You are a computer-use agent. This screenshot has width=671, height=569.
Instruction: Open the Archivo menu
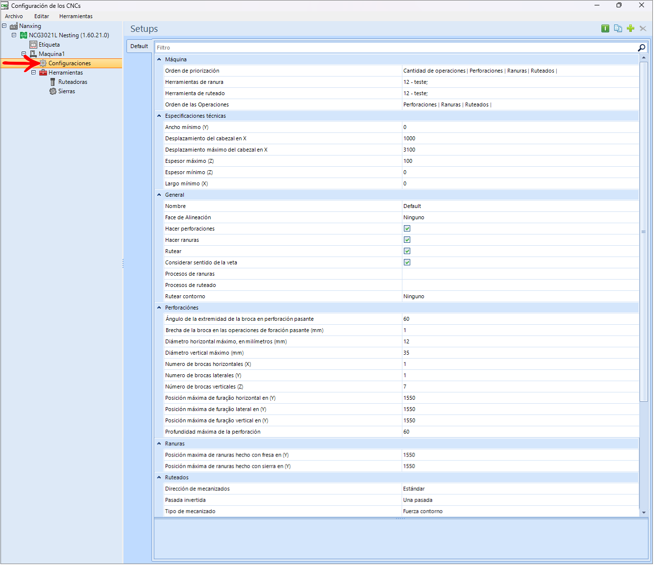(x=14, y=16)
